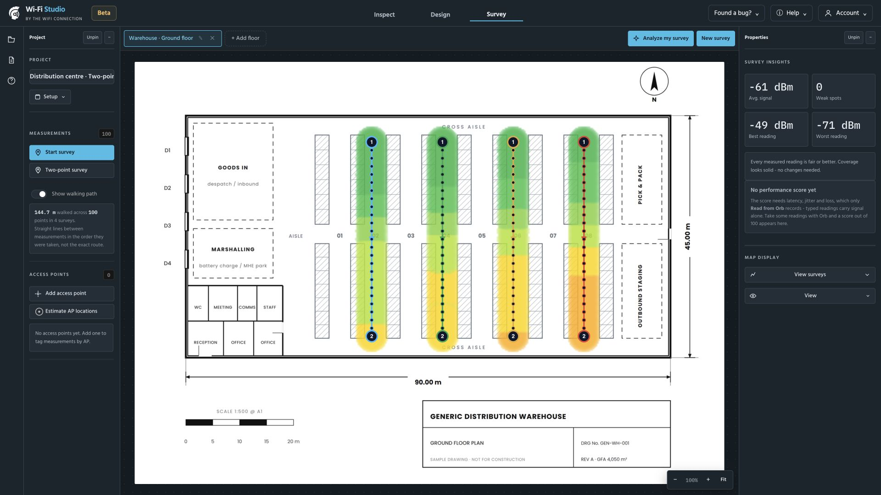Click the Add floor button
The width and height of the screenshot is (881, 495).
click(245, 38)
